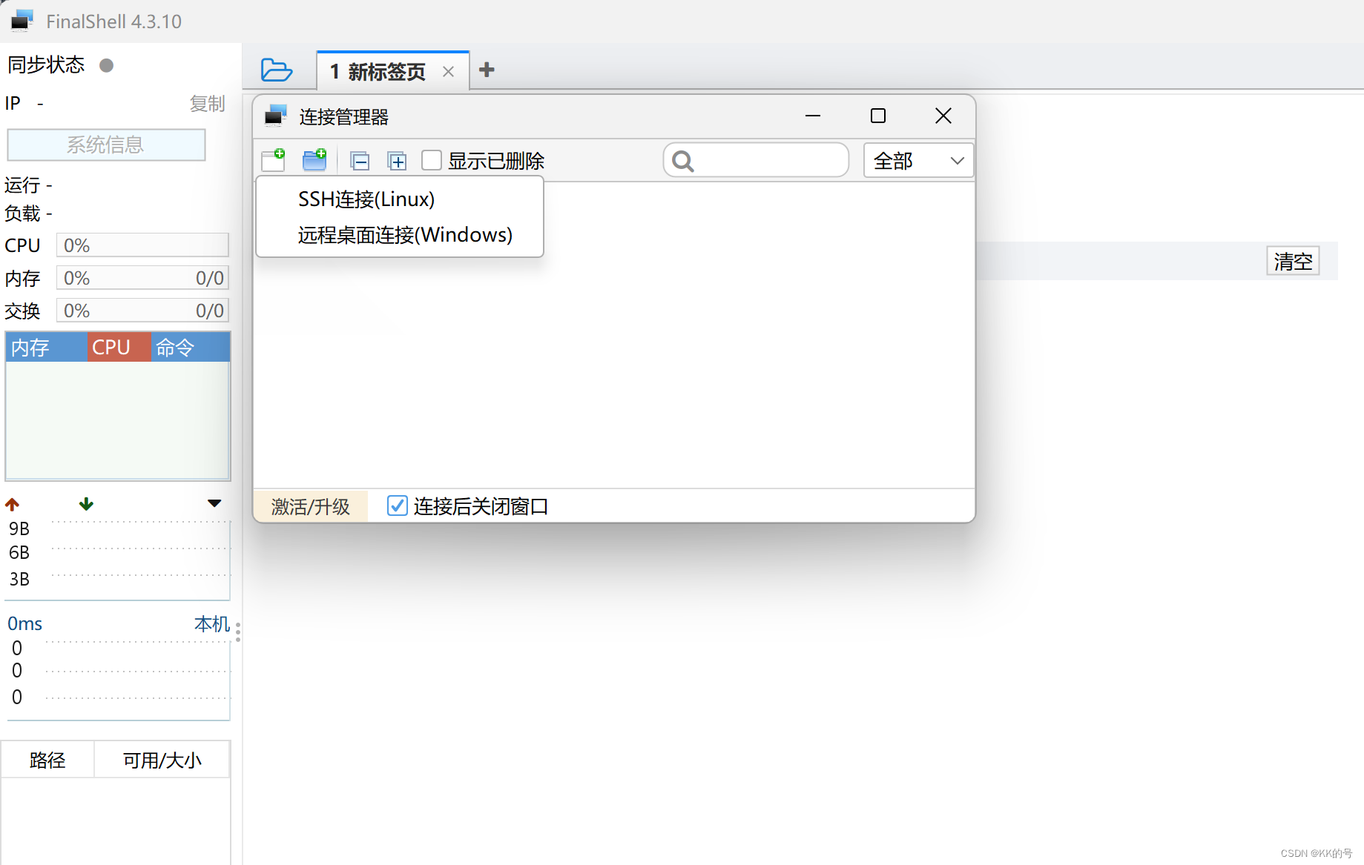Click the 交换 usage progress bar
Viewport: 1364px width, 865px height.
pos(142,311)
